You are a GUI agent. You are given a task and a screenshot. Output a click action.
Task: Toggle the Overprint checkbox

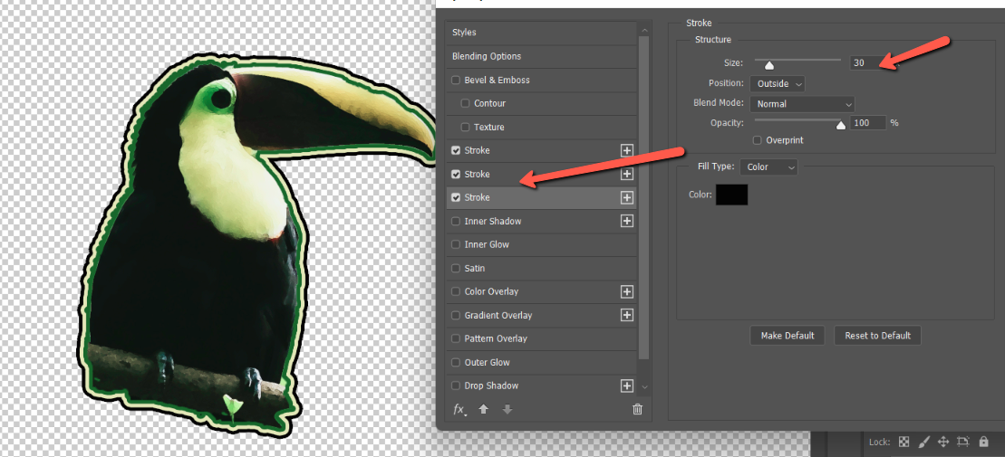click(758, 140)
